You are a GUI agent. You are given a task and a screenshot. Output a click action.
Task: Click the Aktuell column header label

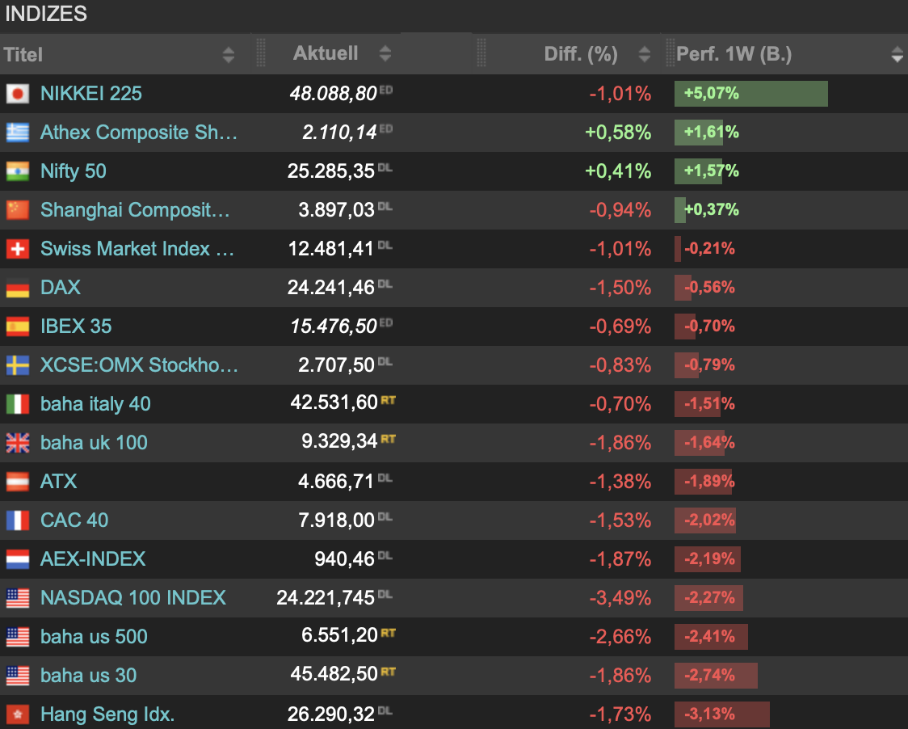pyautogui.click(x=326, y=54)
